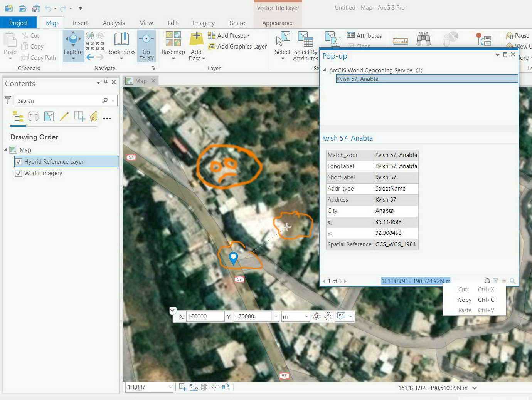The height and width of the screenshot is (400, 532).
Task: Open the Attributes button in ribbon
Action: (x=364, y=35)
